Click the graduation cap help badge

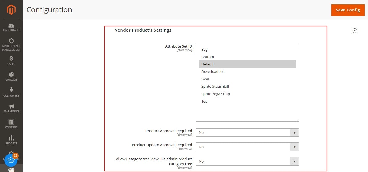click(11, 160)
